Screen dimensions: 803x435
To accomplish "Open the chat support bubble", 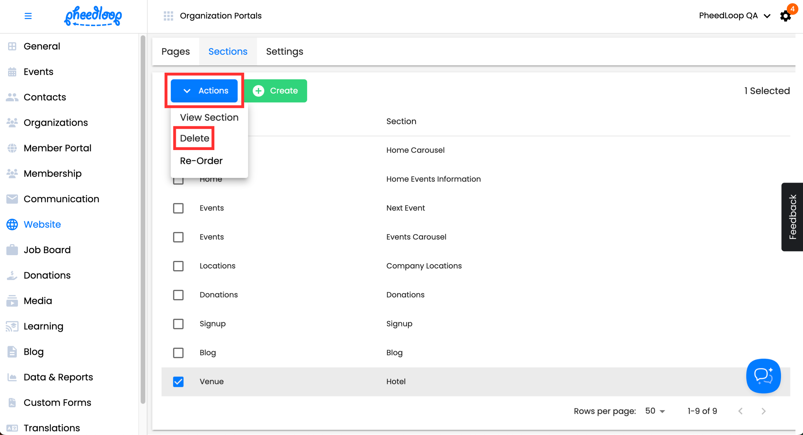I will (x=763, y=376).
